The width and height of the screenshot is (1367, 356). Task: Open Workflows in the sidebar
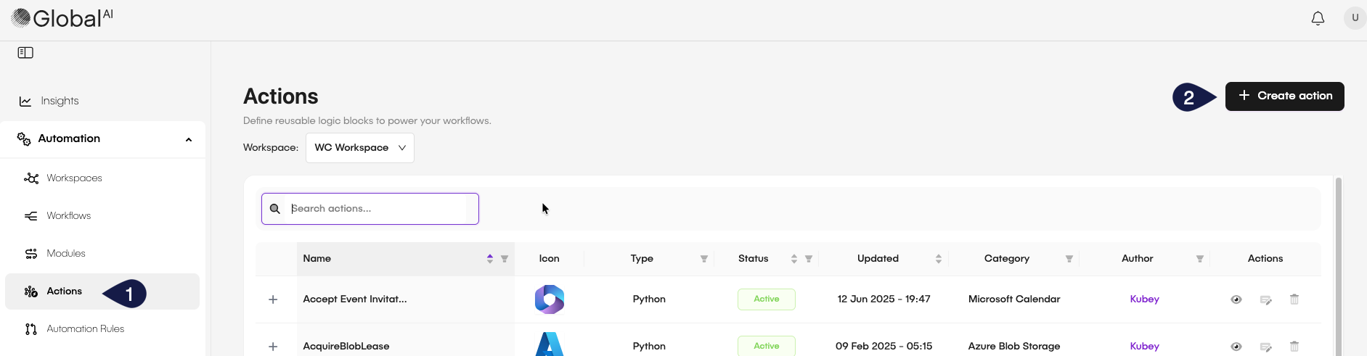point(68,216)
